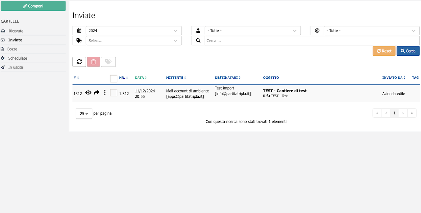Click the orange Reset button

click(x=384, y=51)
